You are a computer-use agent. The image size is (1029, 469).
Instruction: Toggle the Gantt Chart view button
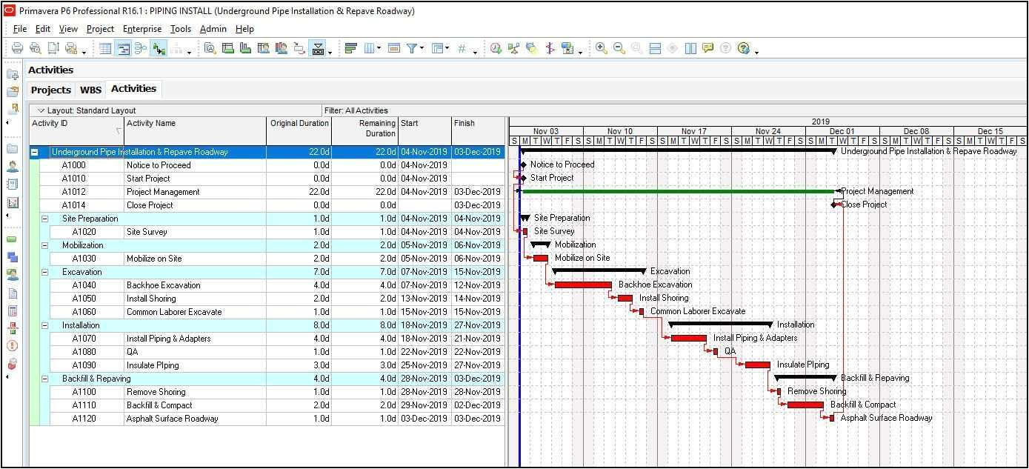(x=122, y=48)
